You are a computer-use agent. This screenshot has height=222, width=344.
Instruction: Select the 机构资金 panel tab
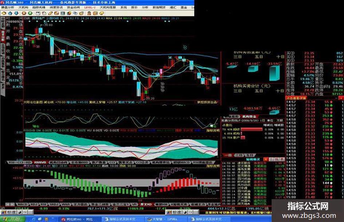coord(249,116)
